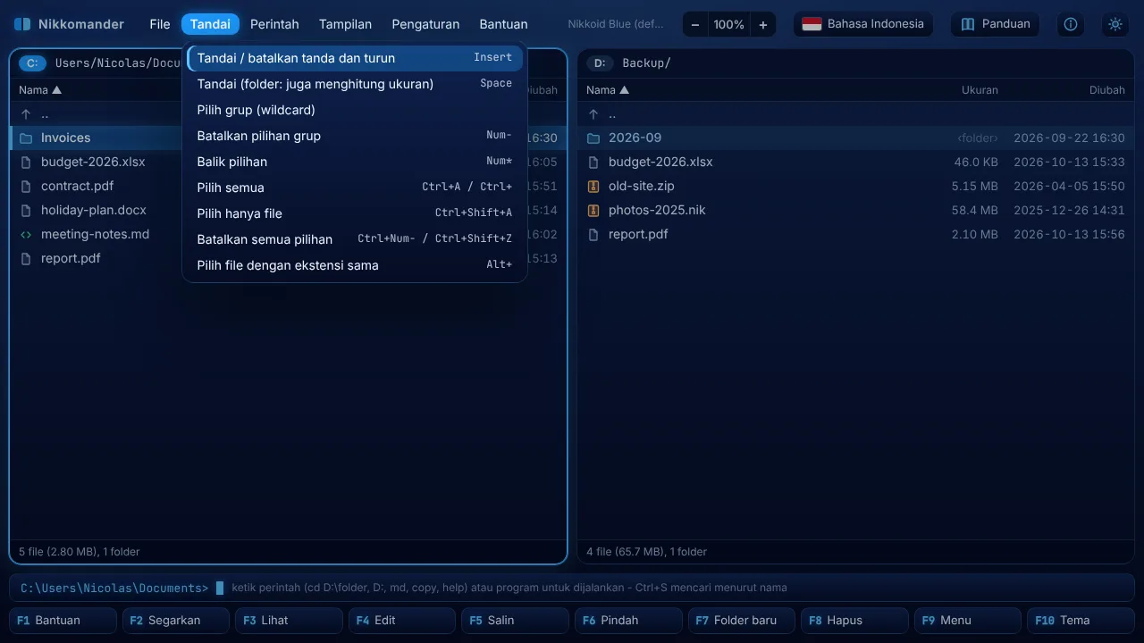Screen dimensions: 1144x643
Task: Click the holiday-plan.docx file icon
Action: (26, 211)
